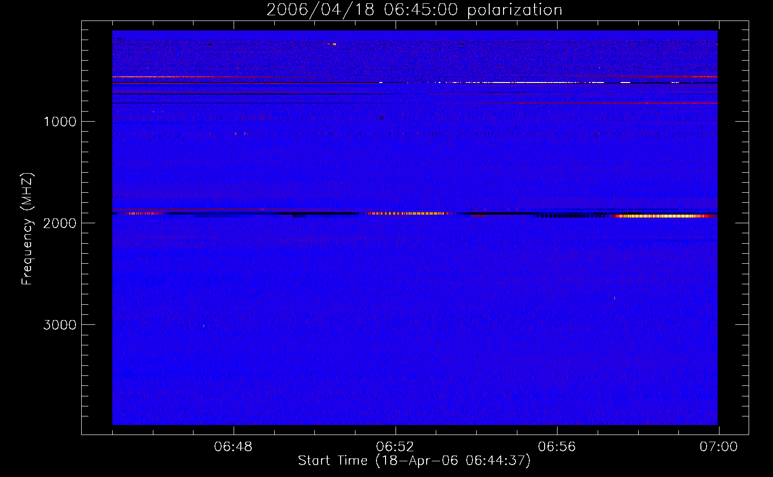Click the 'Start Time (18-Apr-06 06:44:37)' axis label
773x477 pixels.
coord(414,461)
